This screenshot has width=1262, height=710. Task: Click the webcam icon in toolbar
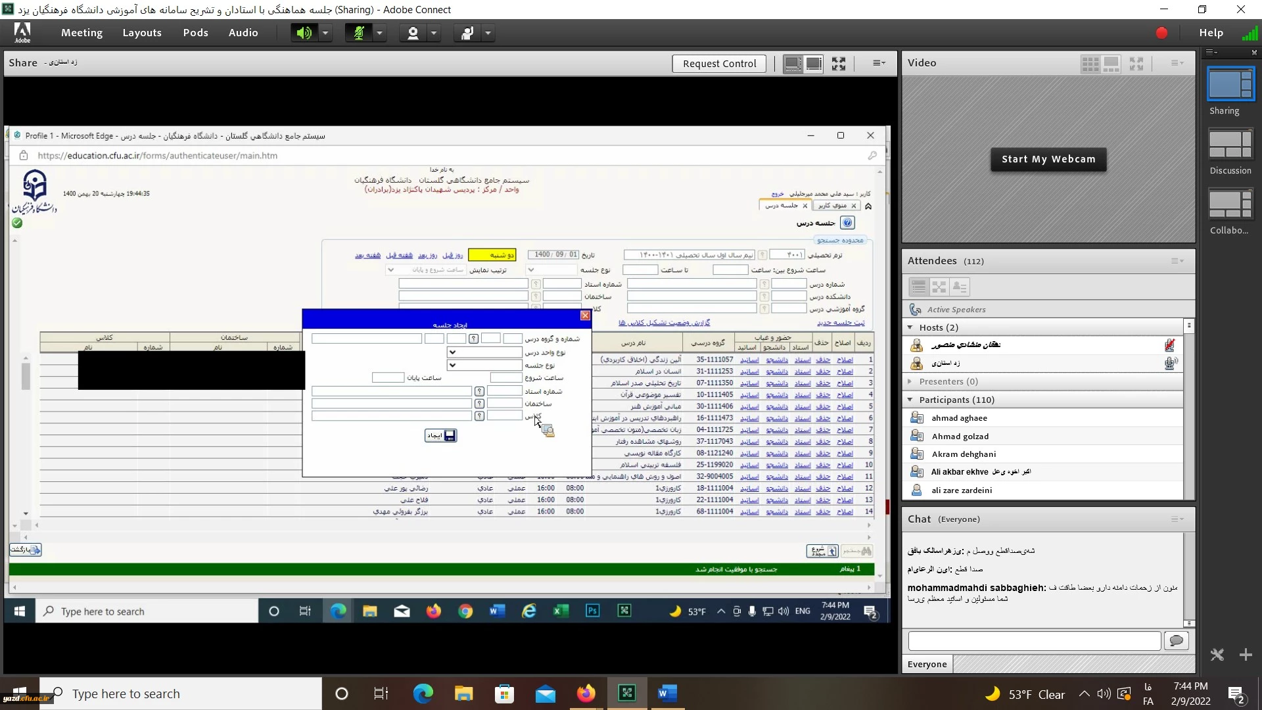coord(413,33)
